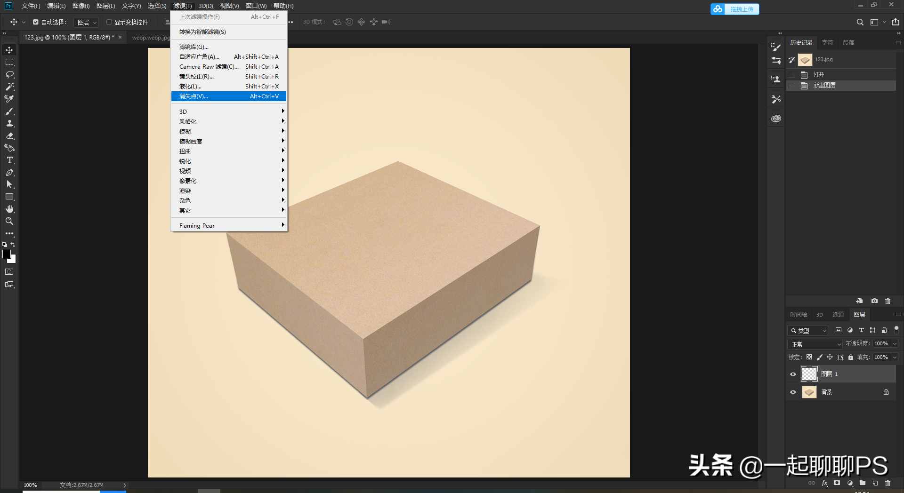904x493 pixels.
Task: Select the Magic Wand tool
Action: pyautogui.click(x=9, y=87)
